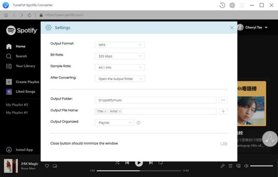Click the floating add-music button
Screen dimensions: 278x177
[x=270, y=139]
